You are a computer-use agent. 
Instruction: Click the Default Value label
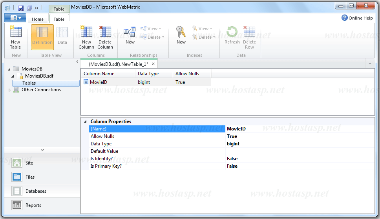pos(104,151)
